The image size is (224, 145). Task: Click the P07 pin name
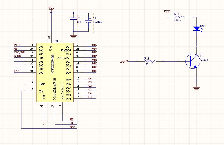coord(41,47)
